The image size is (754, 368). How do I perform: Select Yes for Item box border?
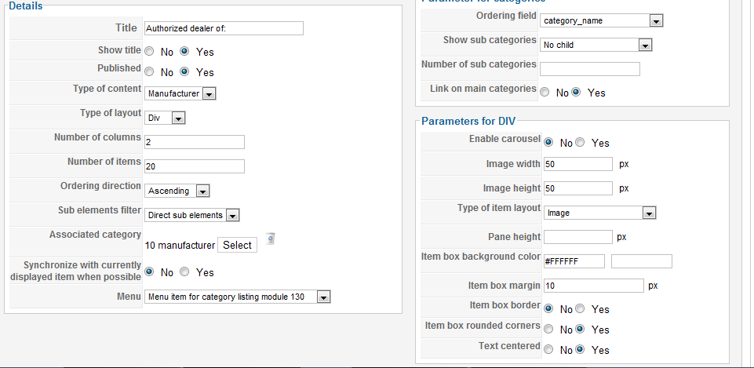point(581,309)
